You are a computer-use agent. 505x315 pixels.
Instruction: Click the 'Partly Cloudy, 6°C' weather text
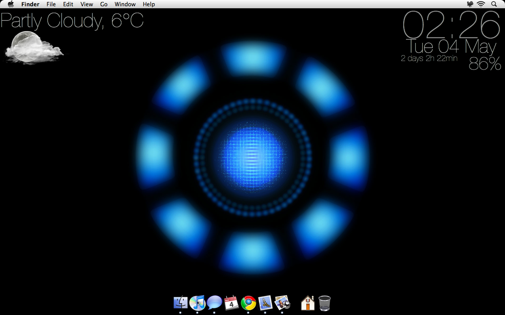click(x=72, y=20)
